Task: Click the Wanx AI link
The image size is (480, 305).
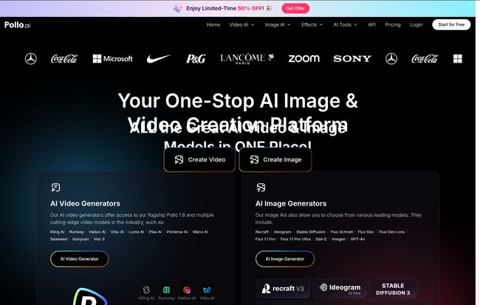Action: coord(200,232)
